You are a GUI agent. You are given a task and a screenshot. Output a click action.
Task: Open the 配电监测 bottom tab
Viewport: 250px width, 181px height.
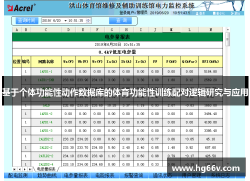tap(18, 175)
